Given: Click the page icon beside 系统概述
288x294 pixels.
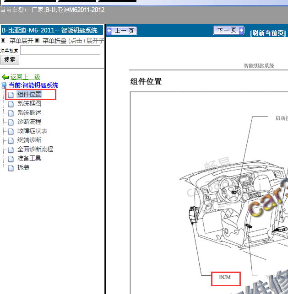Looking at the screenshot, I should click(x=11, y=113).
